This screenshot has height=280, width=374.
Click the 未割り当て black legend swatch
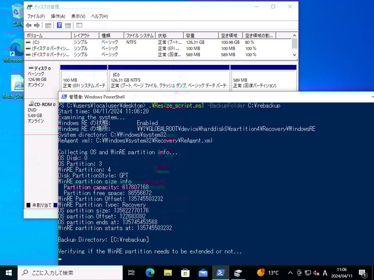[29, 205]
